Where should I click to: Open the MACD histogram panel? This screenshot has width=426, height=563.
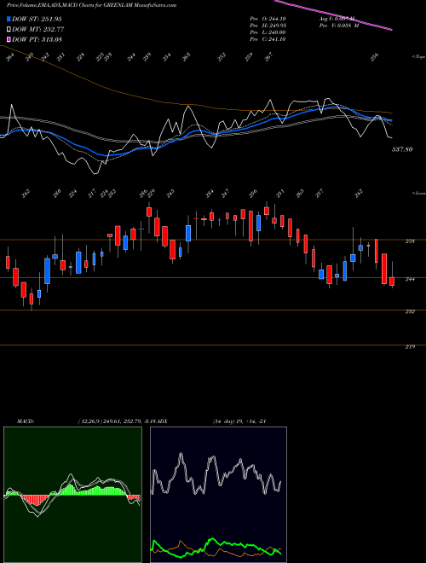[x=72, y=495]
